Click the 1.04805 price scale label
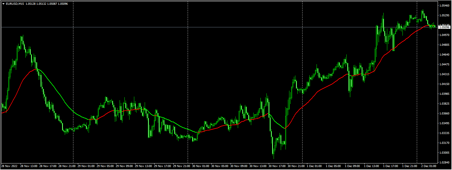The width and height of the screenshot is (452, 170). tap(445, 45)
